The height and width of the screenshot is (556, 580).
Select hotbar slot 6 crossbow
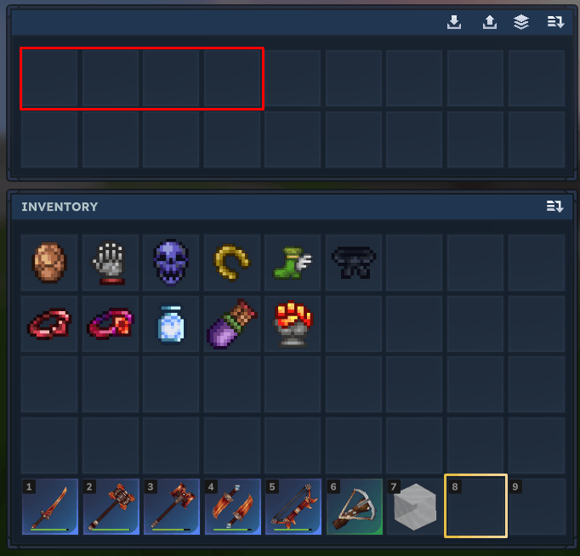[x=355, y=507]
